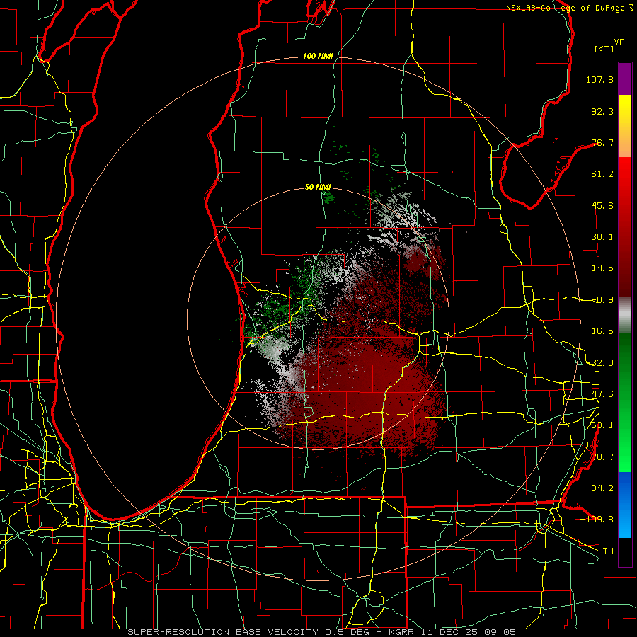Click the -78.7 legend value
Screen dimensions: 637x637
[x=599, y=457]
